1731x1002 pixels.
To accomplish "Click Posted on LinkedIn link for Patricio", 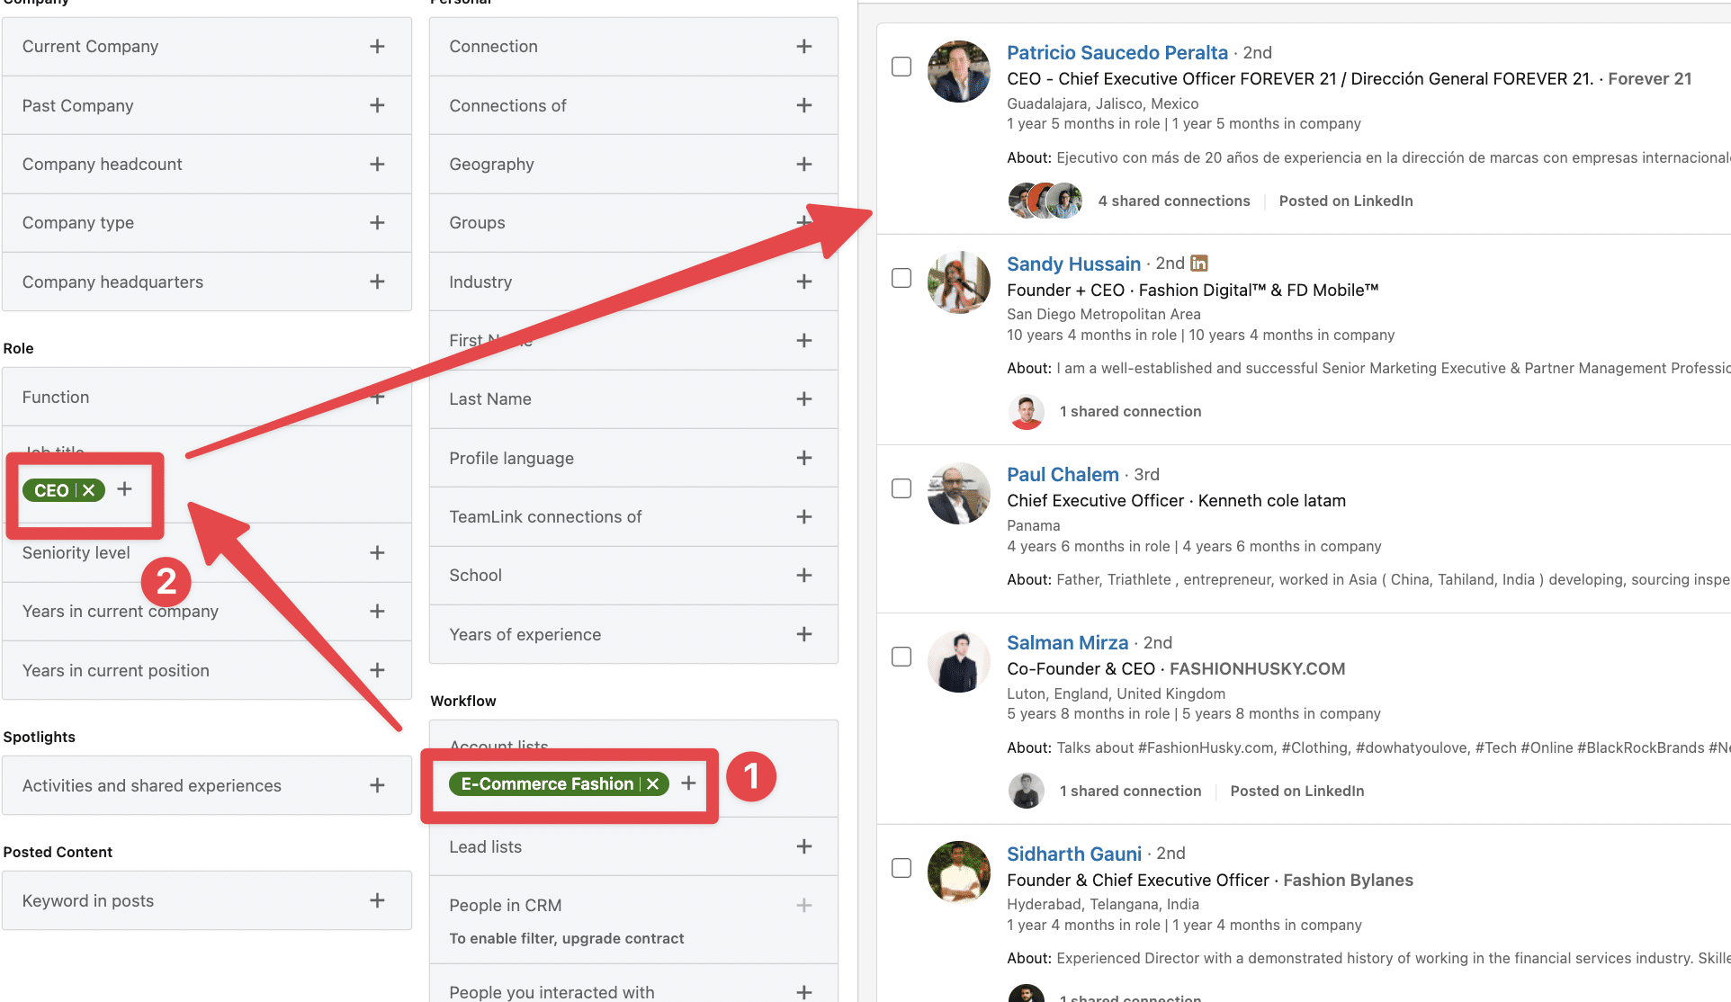I will pyautogui.click(x=1346, y=201).
